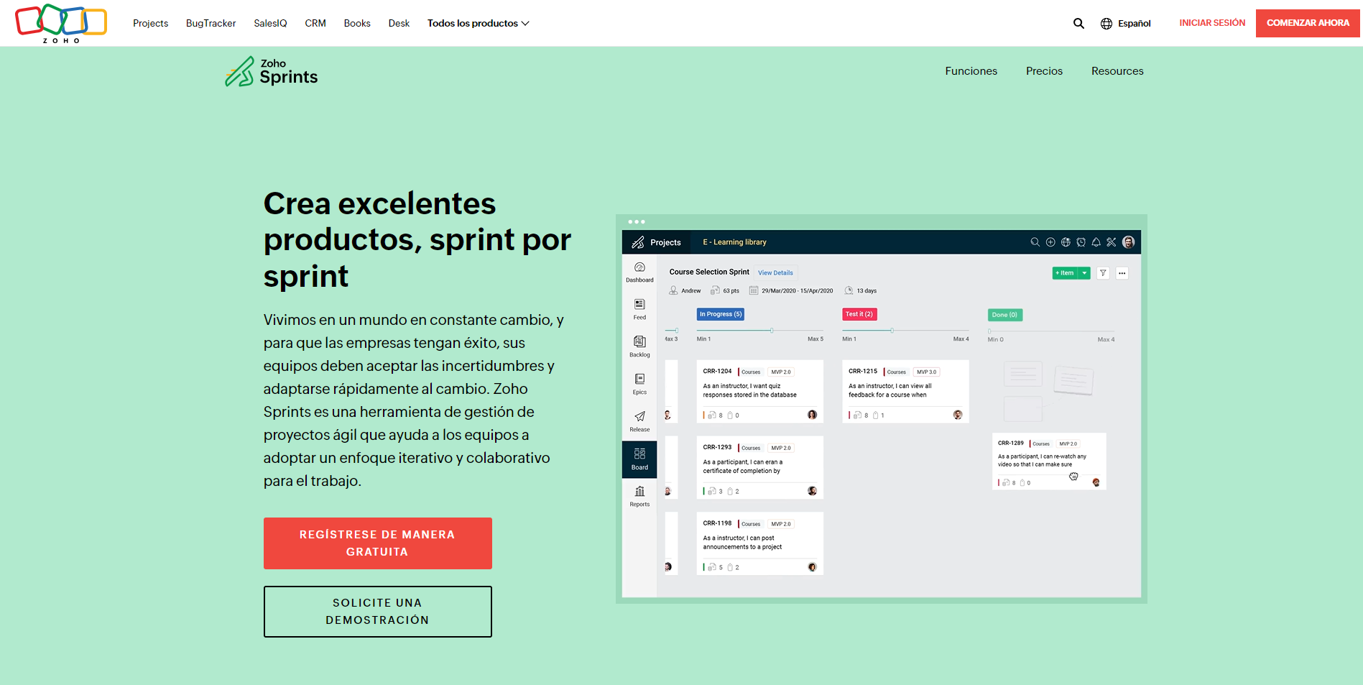Screen dimensions: 1363x685
Task: Expand the arrow next to + Item
Action: (x=1084, y=273)
